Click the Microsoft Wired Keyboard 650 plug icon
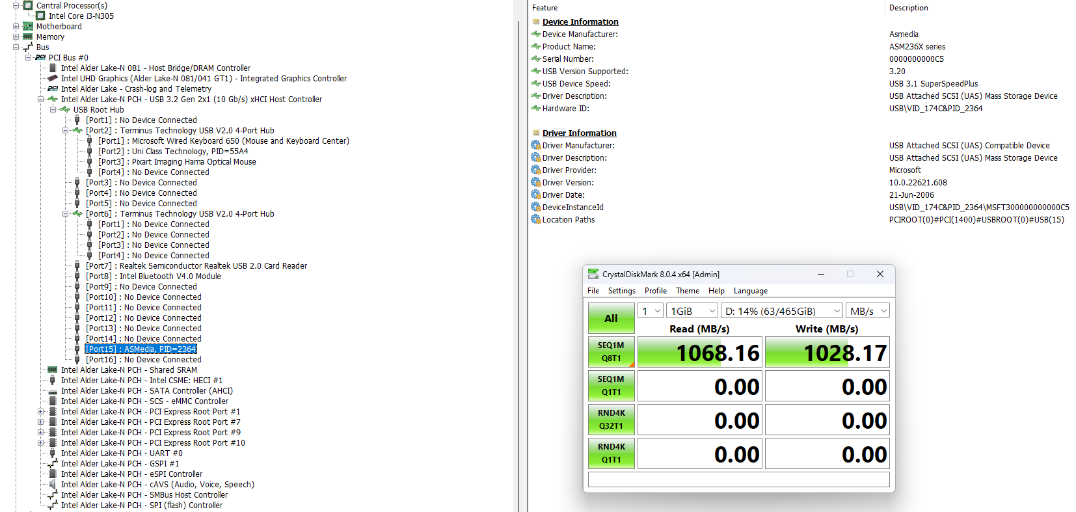Viewport: 1076px width, 512px height. (90, 141)
